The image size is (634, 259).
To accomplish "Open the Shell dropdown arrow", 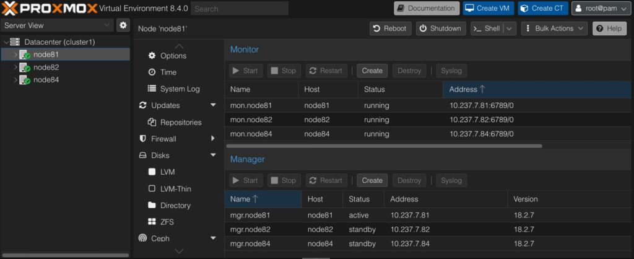I will tap(510, 29).
